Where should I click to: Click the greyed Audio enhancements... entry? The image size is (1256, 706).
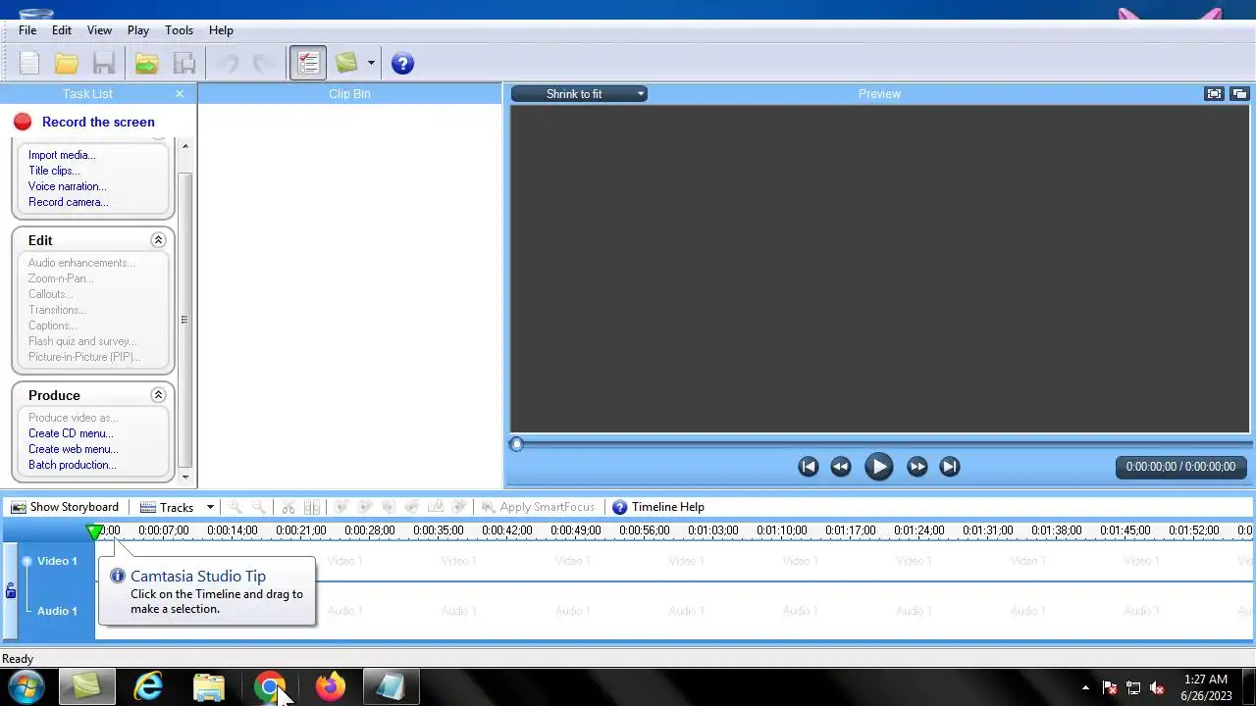point(82,263)
